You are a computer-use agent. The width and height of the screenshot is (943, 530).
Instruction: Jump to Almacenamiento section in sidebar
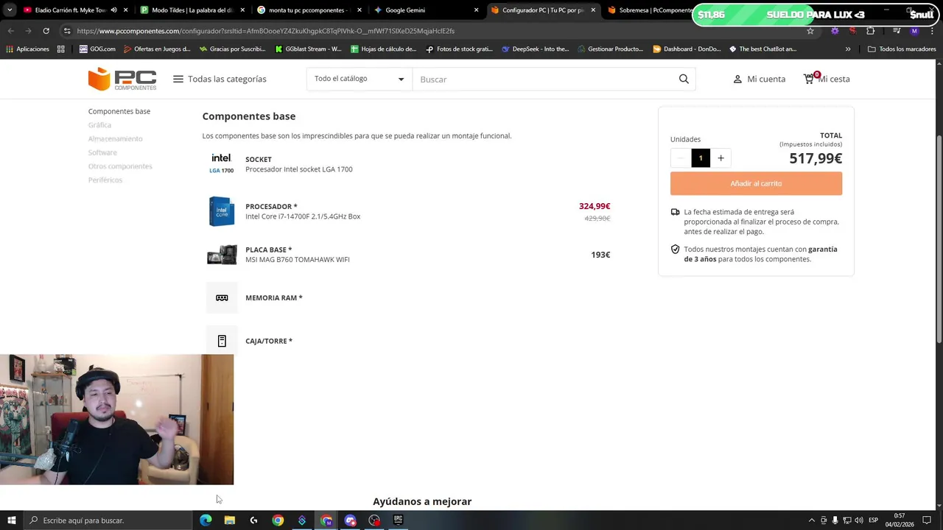tap(116, 138)
